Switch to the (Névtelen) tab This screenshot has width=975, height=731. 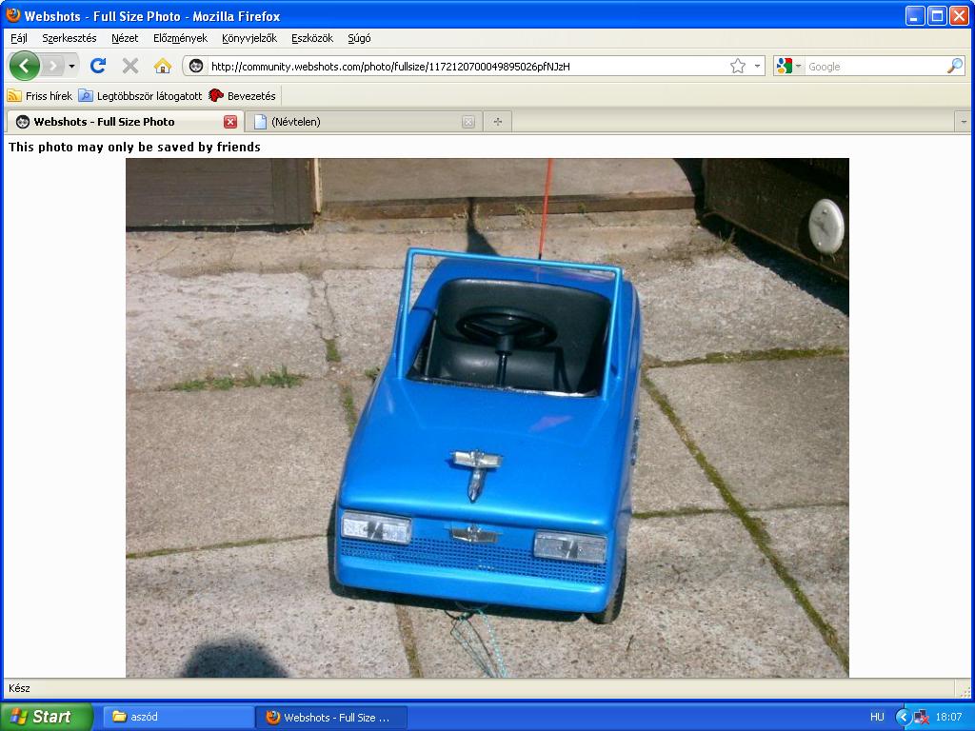(x=363, y=122)
